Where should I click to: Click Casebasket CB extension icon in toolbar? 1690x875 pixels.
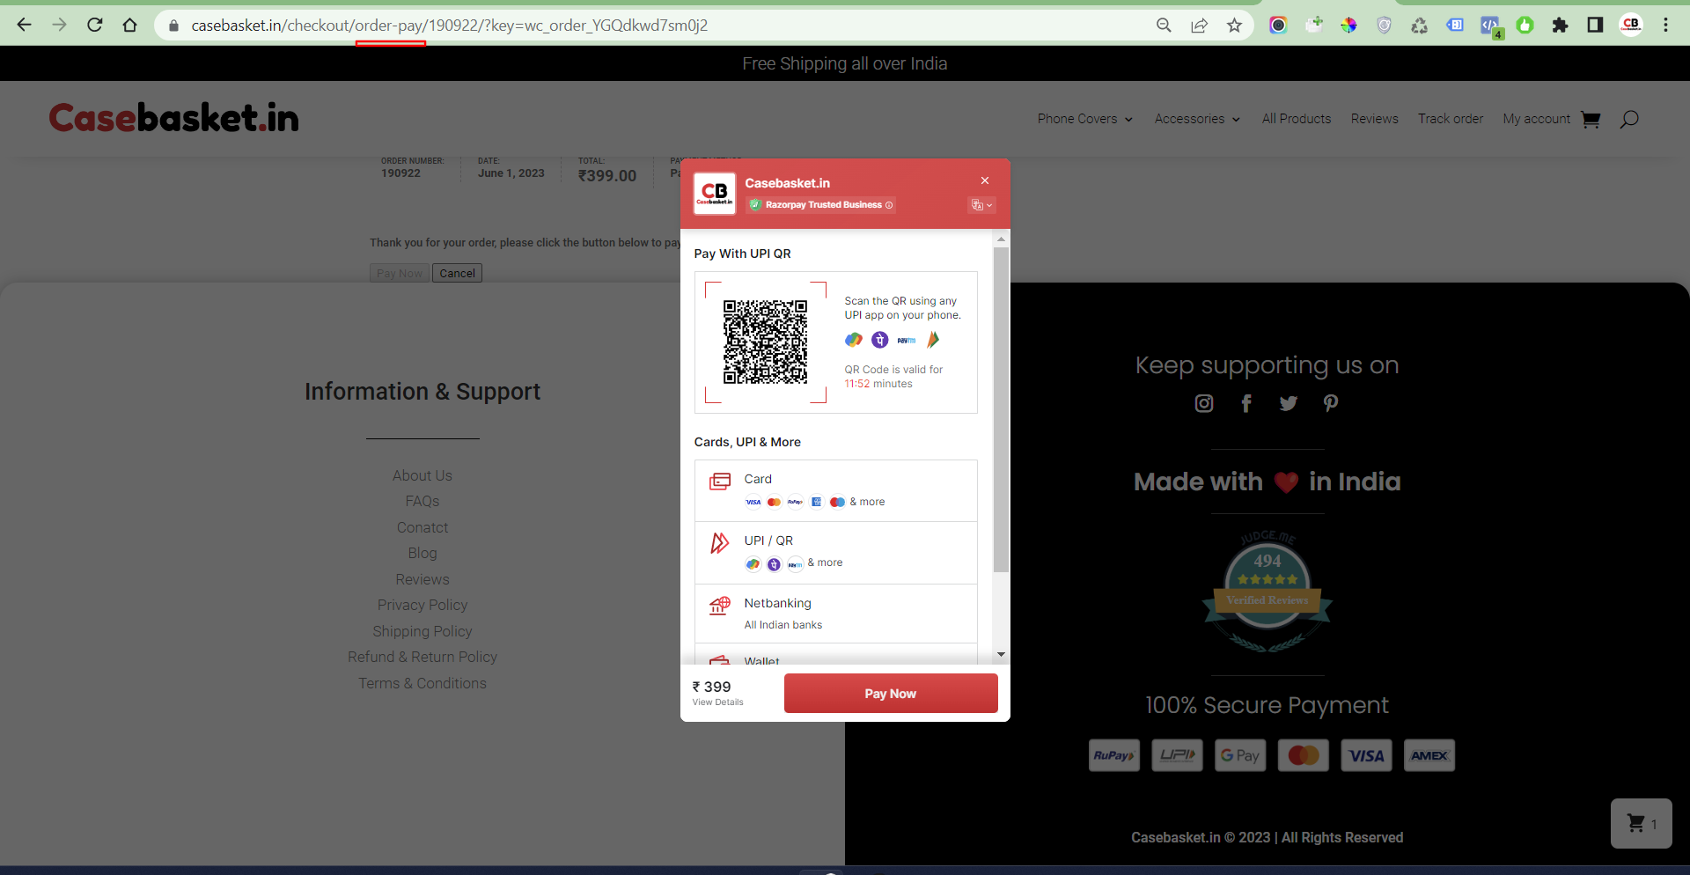(1631, 25)
